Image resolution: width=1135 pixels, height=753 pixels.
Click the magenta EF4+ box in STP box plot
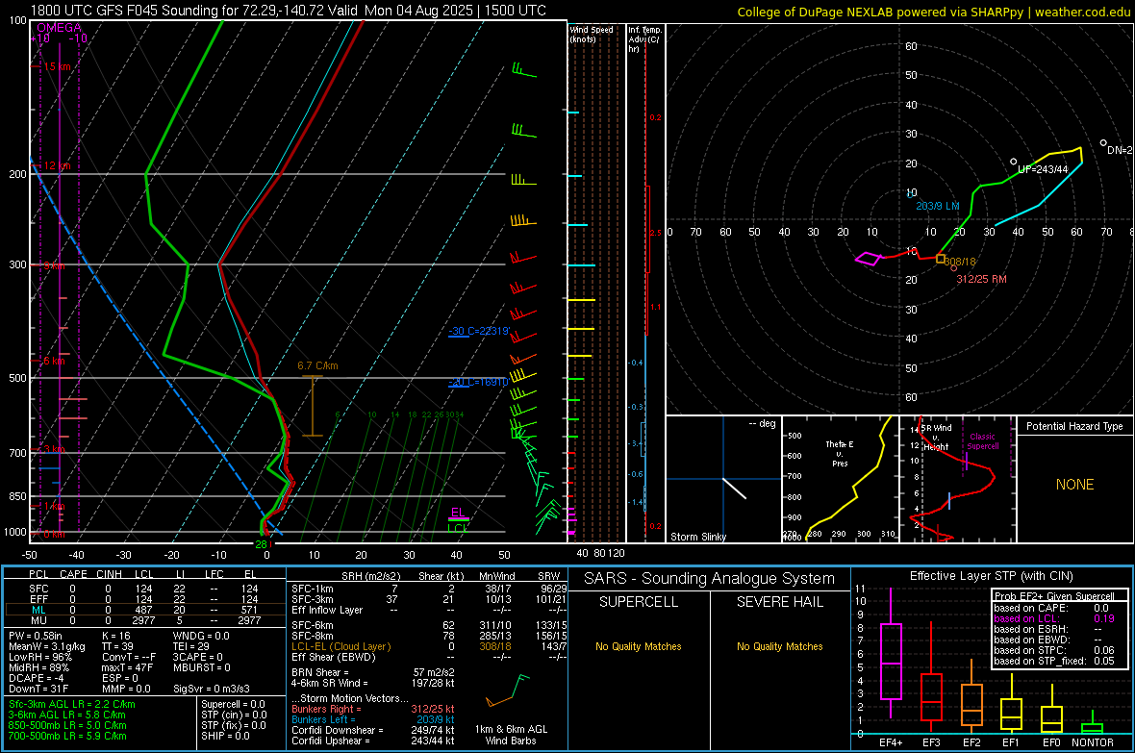point(891,661)
